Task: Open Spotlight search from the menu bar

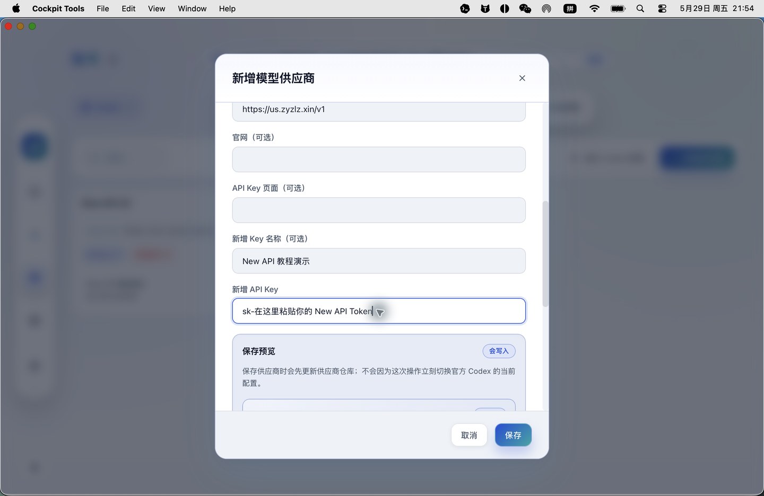Action: tap(640, 8)
